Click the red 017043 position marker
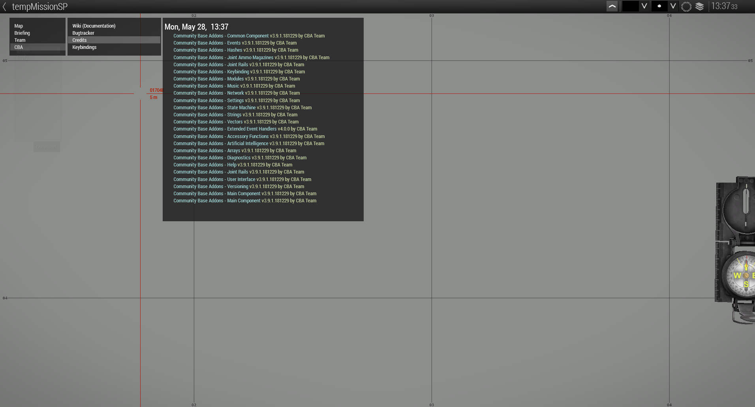The height and width of the screenshot is (407, 755). click(x=156, y=90)
